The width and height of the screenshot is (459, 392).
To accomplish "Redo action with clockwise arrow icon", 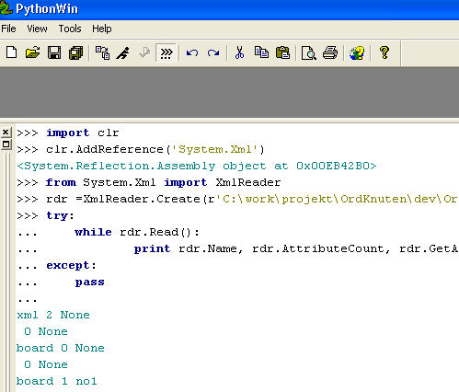I will click(x=213, y=53).
